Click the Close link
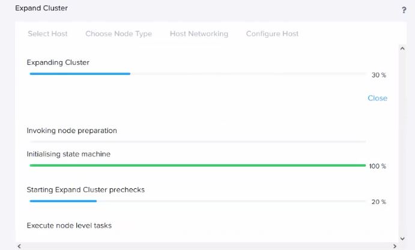Viewport: 415px width, 250px height. [377, 98]
